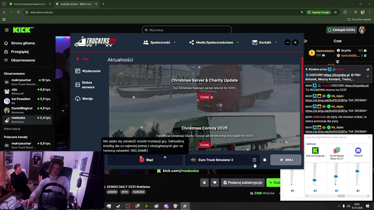Click the KICK logo
374x210 pixels.
(x=23, y=30)
